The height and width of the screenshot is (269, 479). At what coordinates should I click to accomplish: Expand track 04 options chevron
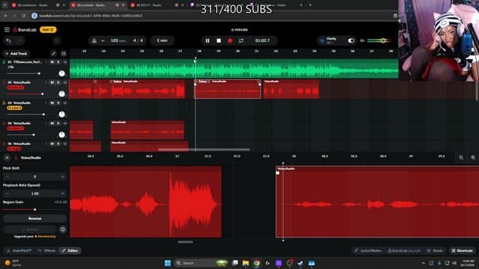tap(65, 123)
